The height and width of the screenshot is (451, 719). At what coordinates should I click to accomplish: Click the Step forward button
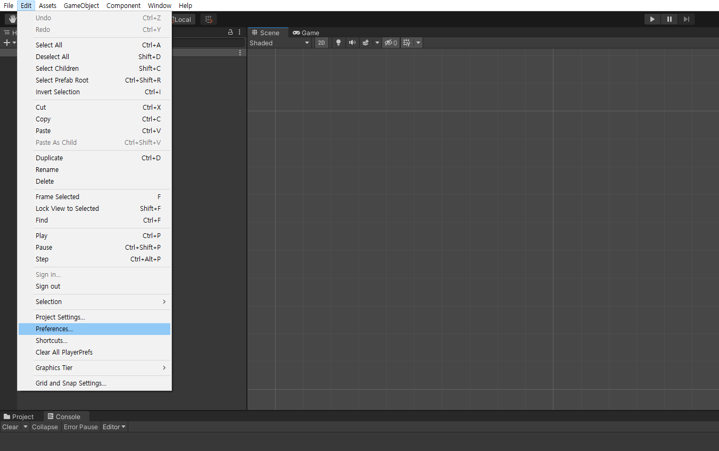686,19
